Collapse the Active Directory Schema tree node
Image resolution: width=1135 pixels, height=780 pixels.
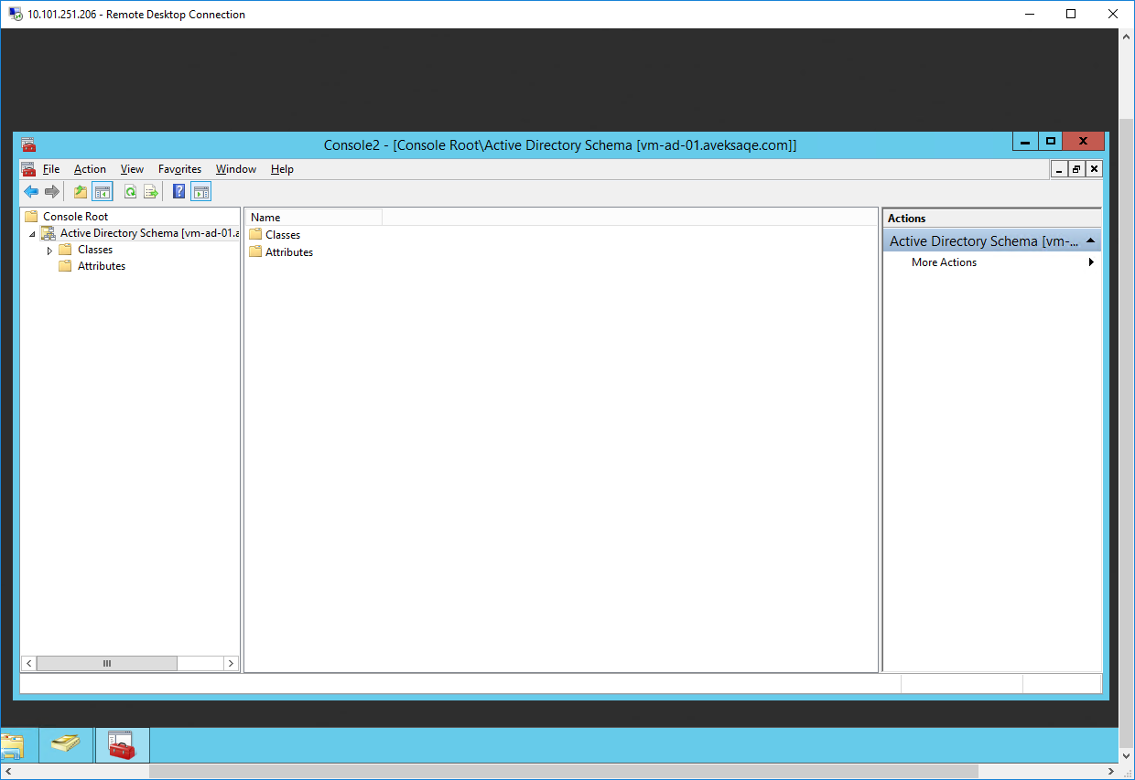coord(32,234)
